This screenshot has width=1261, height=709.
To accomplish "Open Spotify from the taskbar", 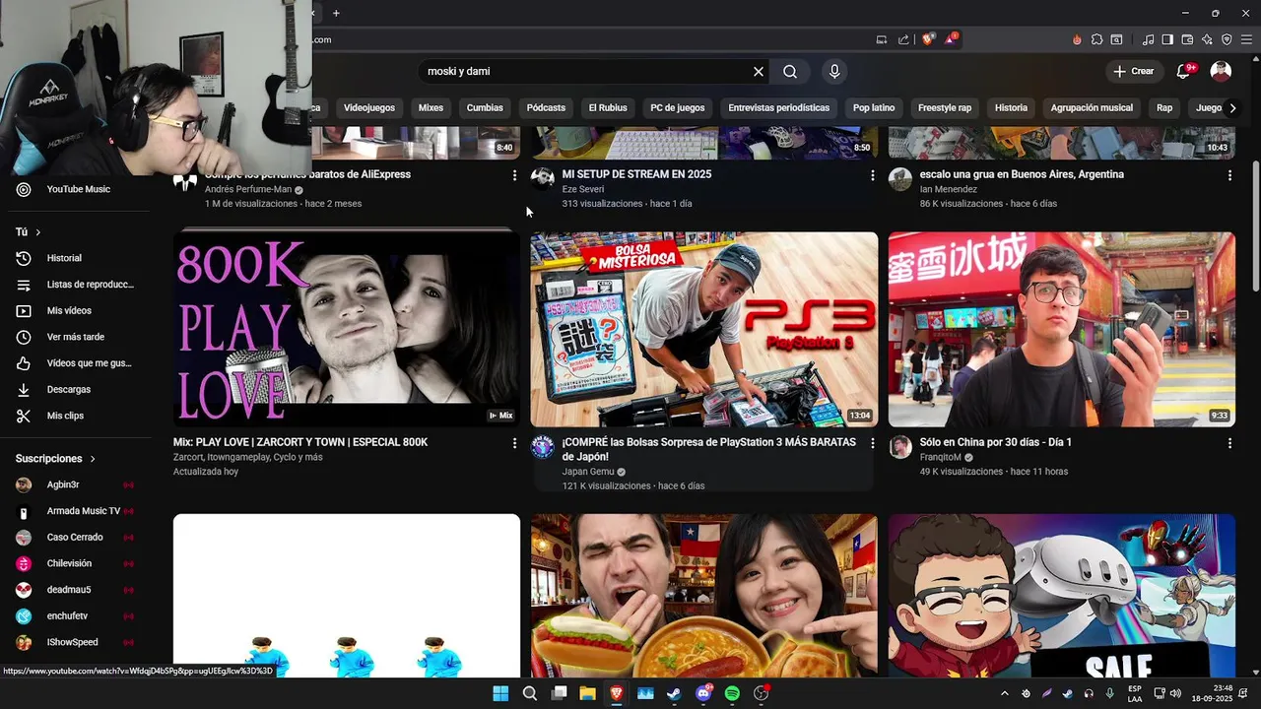I will pos(732,693).
